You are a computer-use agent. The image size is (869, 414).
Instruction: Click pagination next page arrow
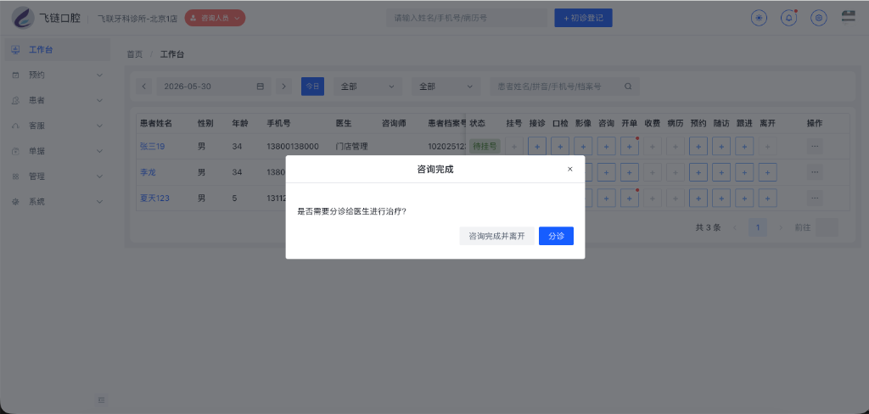(x=781, y=227)
